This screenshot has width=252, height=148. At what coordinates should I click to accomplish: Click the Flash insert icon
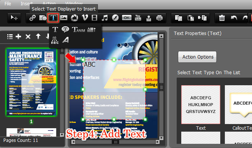(115, 18)
